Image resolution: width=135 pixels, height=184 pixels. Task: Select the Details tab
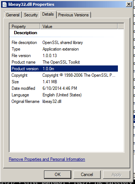click(48, 14)
